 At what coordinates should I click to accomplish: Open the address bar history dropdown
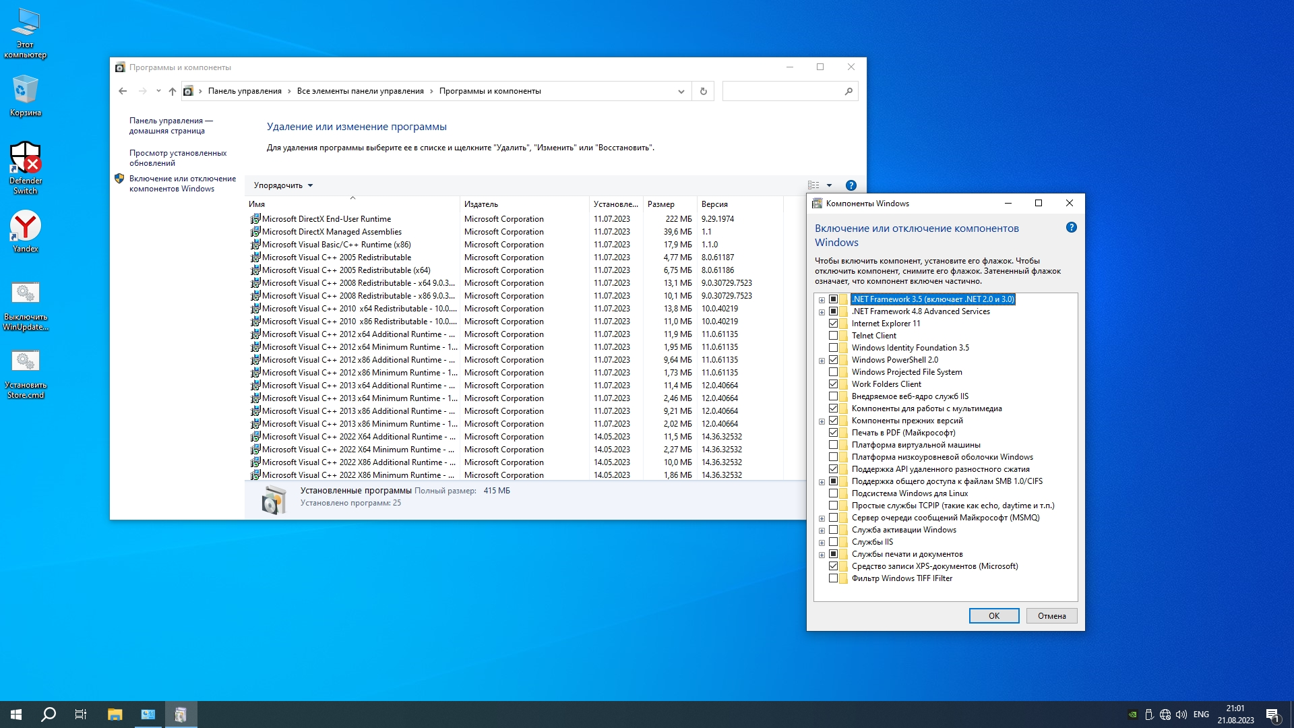681,91
